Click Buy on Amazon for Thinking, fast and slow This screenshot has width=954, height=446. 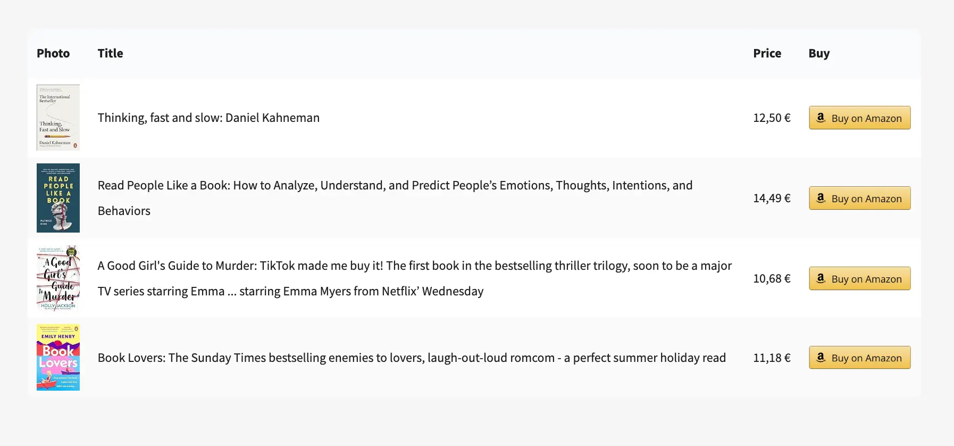[x=859, y=118]
